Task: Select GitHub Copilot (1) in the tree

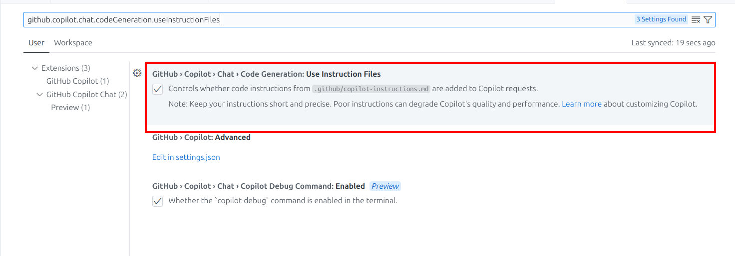Action: click(77, 81)
